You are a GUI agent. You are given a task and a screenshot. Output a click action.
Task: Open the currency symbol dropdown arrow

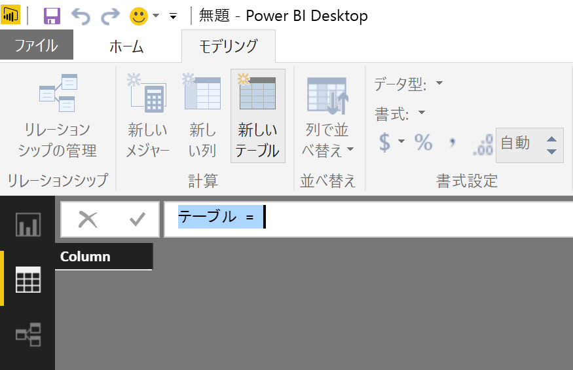(x=401, y=141)
